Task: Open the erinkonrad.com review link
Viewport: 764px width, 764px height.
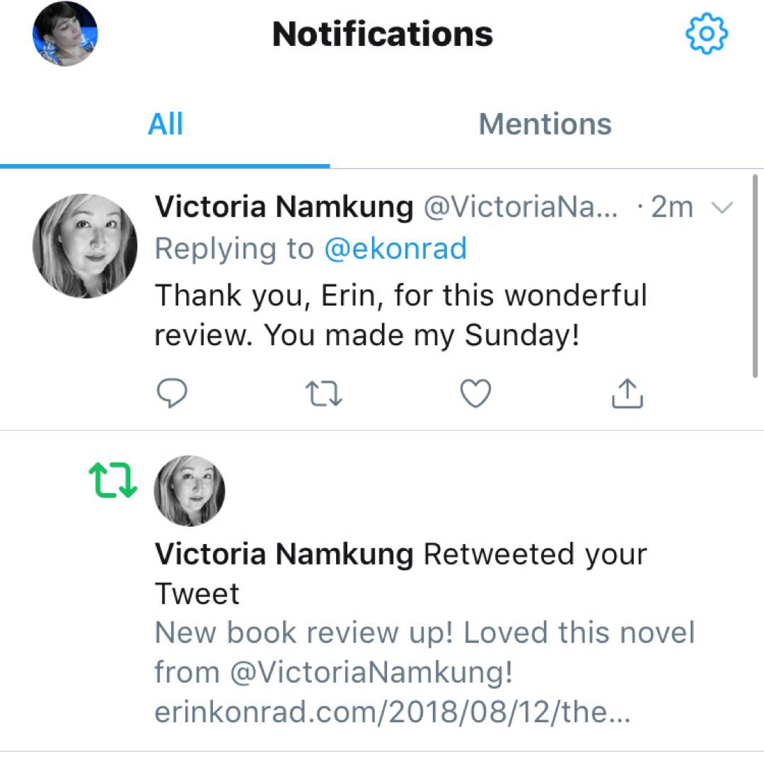Action: (x=391, y=712)
